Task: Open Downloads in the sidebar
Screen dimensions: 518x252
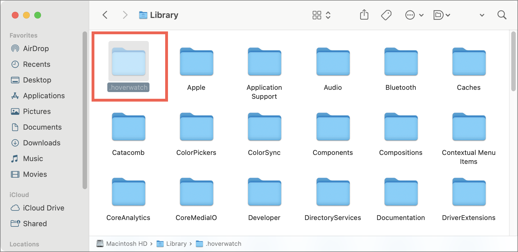Action: (x=35, y=143)
